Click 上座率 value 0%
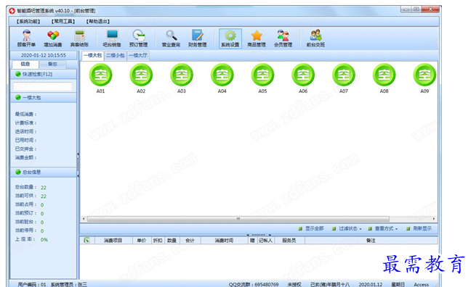The image size is (471, 287). 44,240
